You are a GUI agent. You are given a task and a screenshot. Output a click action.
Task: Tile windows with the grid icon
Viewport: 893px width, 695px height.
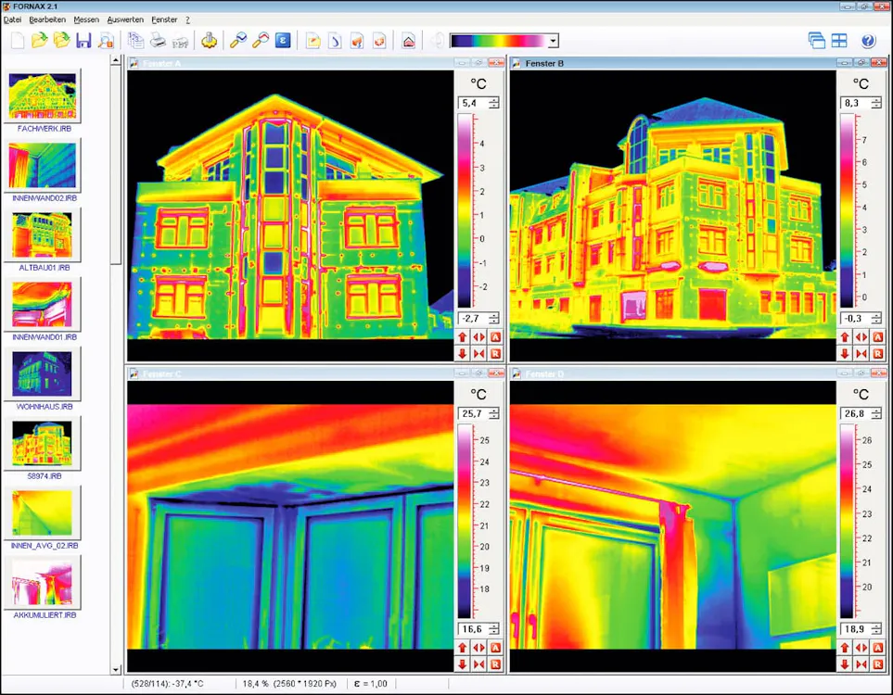pyautogui.click(x=839, y=41)
